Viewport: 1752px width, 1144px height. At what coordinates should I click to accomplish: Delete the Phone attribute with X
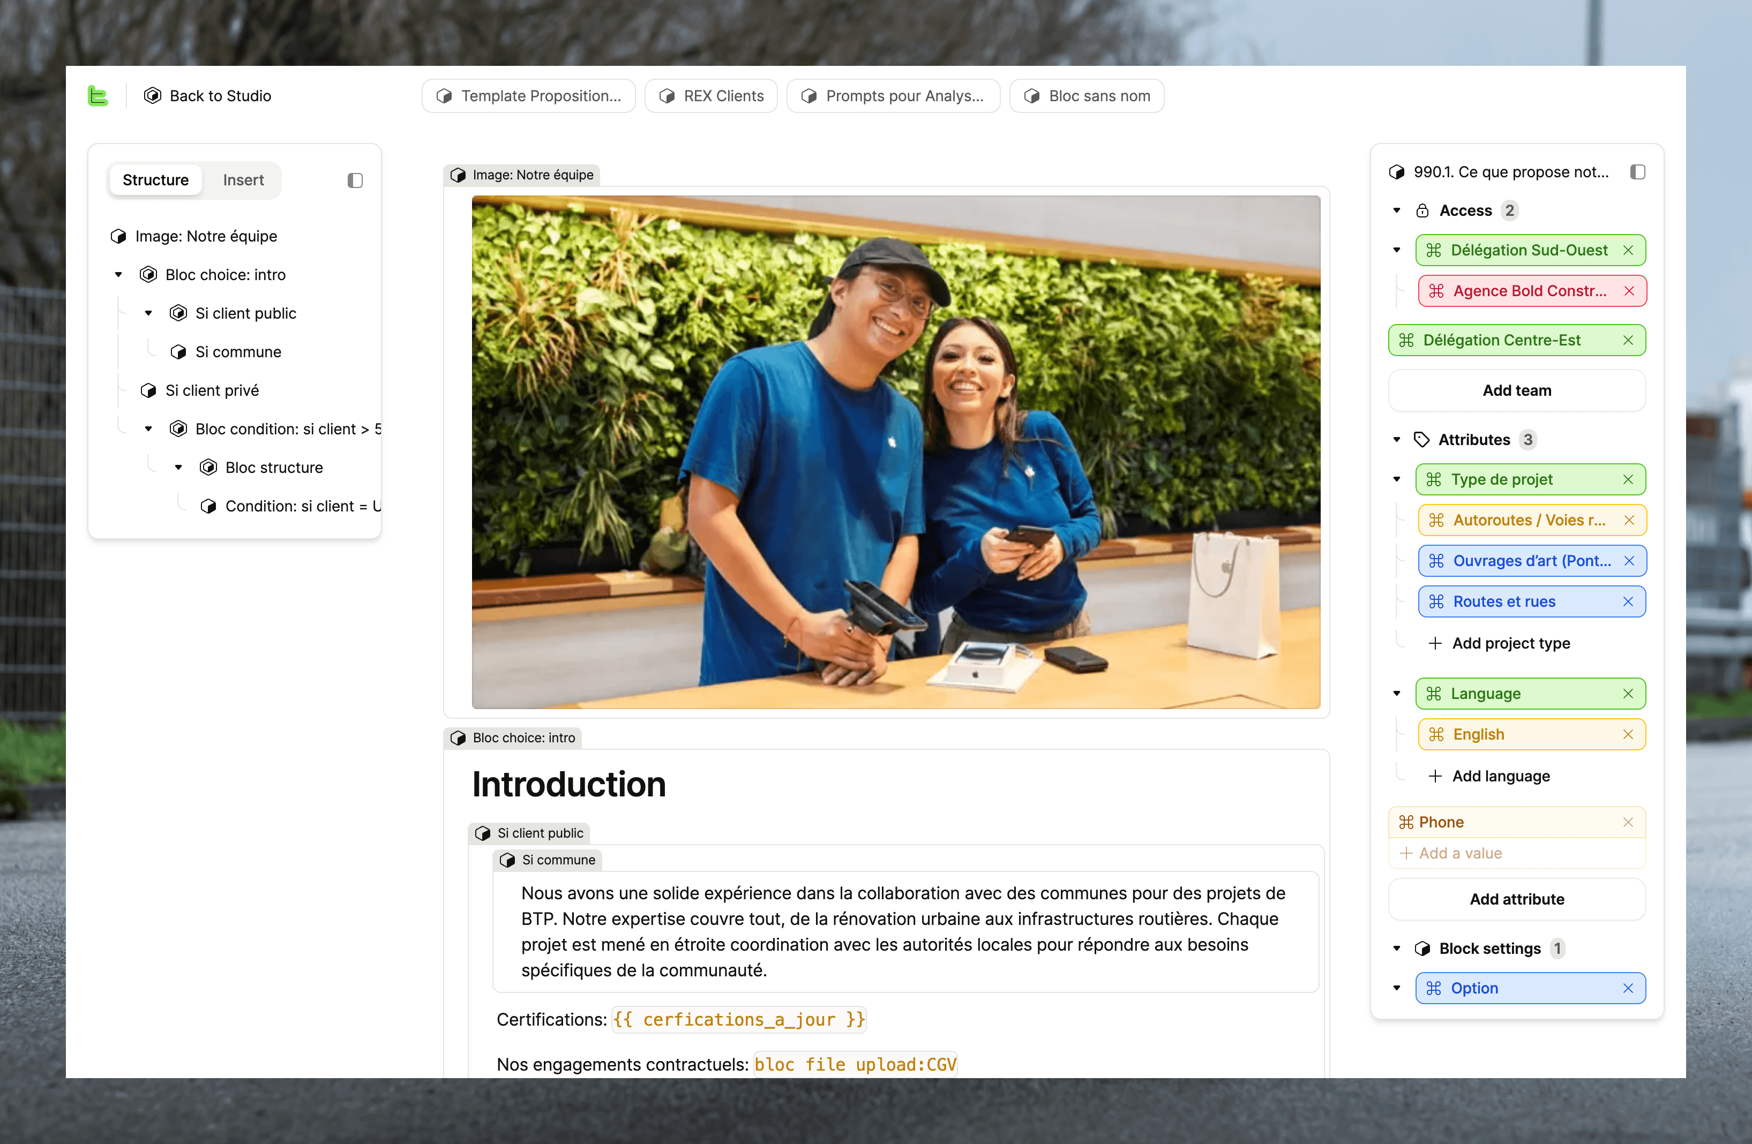(x=1628, y=822)
